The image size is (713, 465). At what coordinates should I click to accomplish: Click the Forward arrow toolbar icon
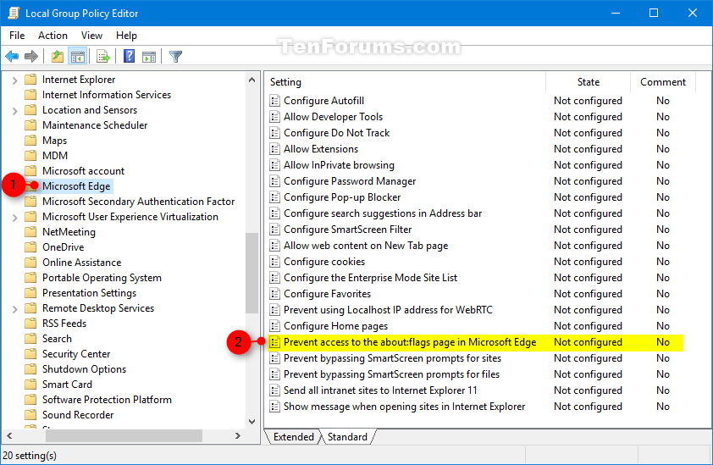31,57
